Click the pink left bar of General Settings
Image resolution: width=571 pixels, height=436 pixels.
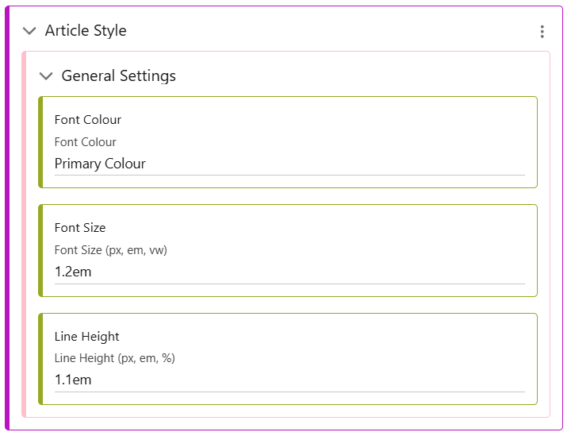(24, 238)
